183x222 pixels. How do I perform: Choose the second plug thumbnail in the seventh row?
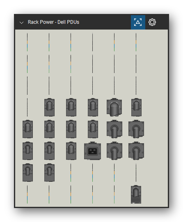(x=49, y=173)
